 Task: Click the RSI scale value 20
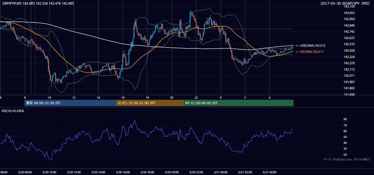tap(345, 155)
